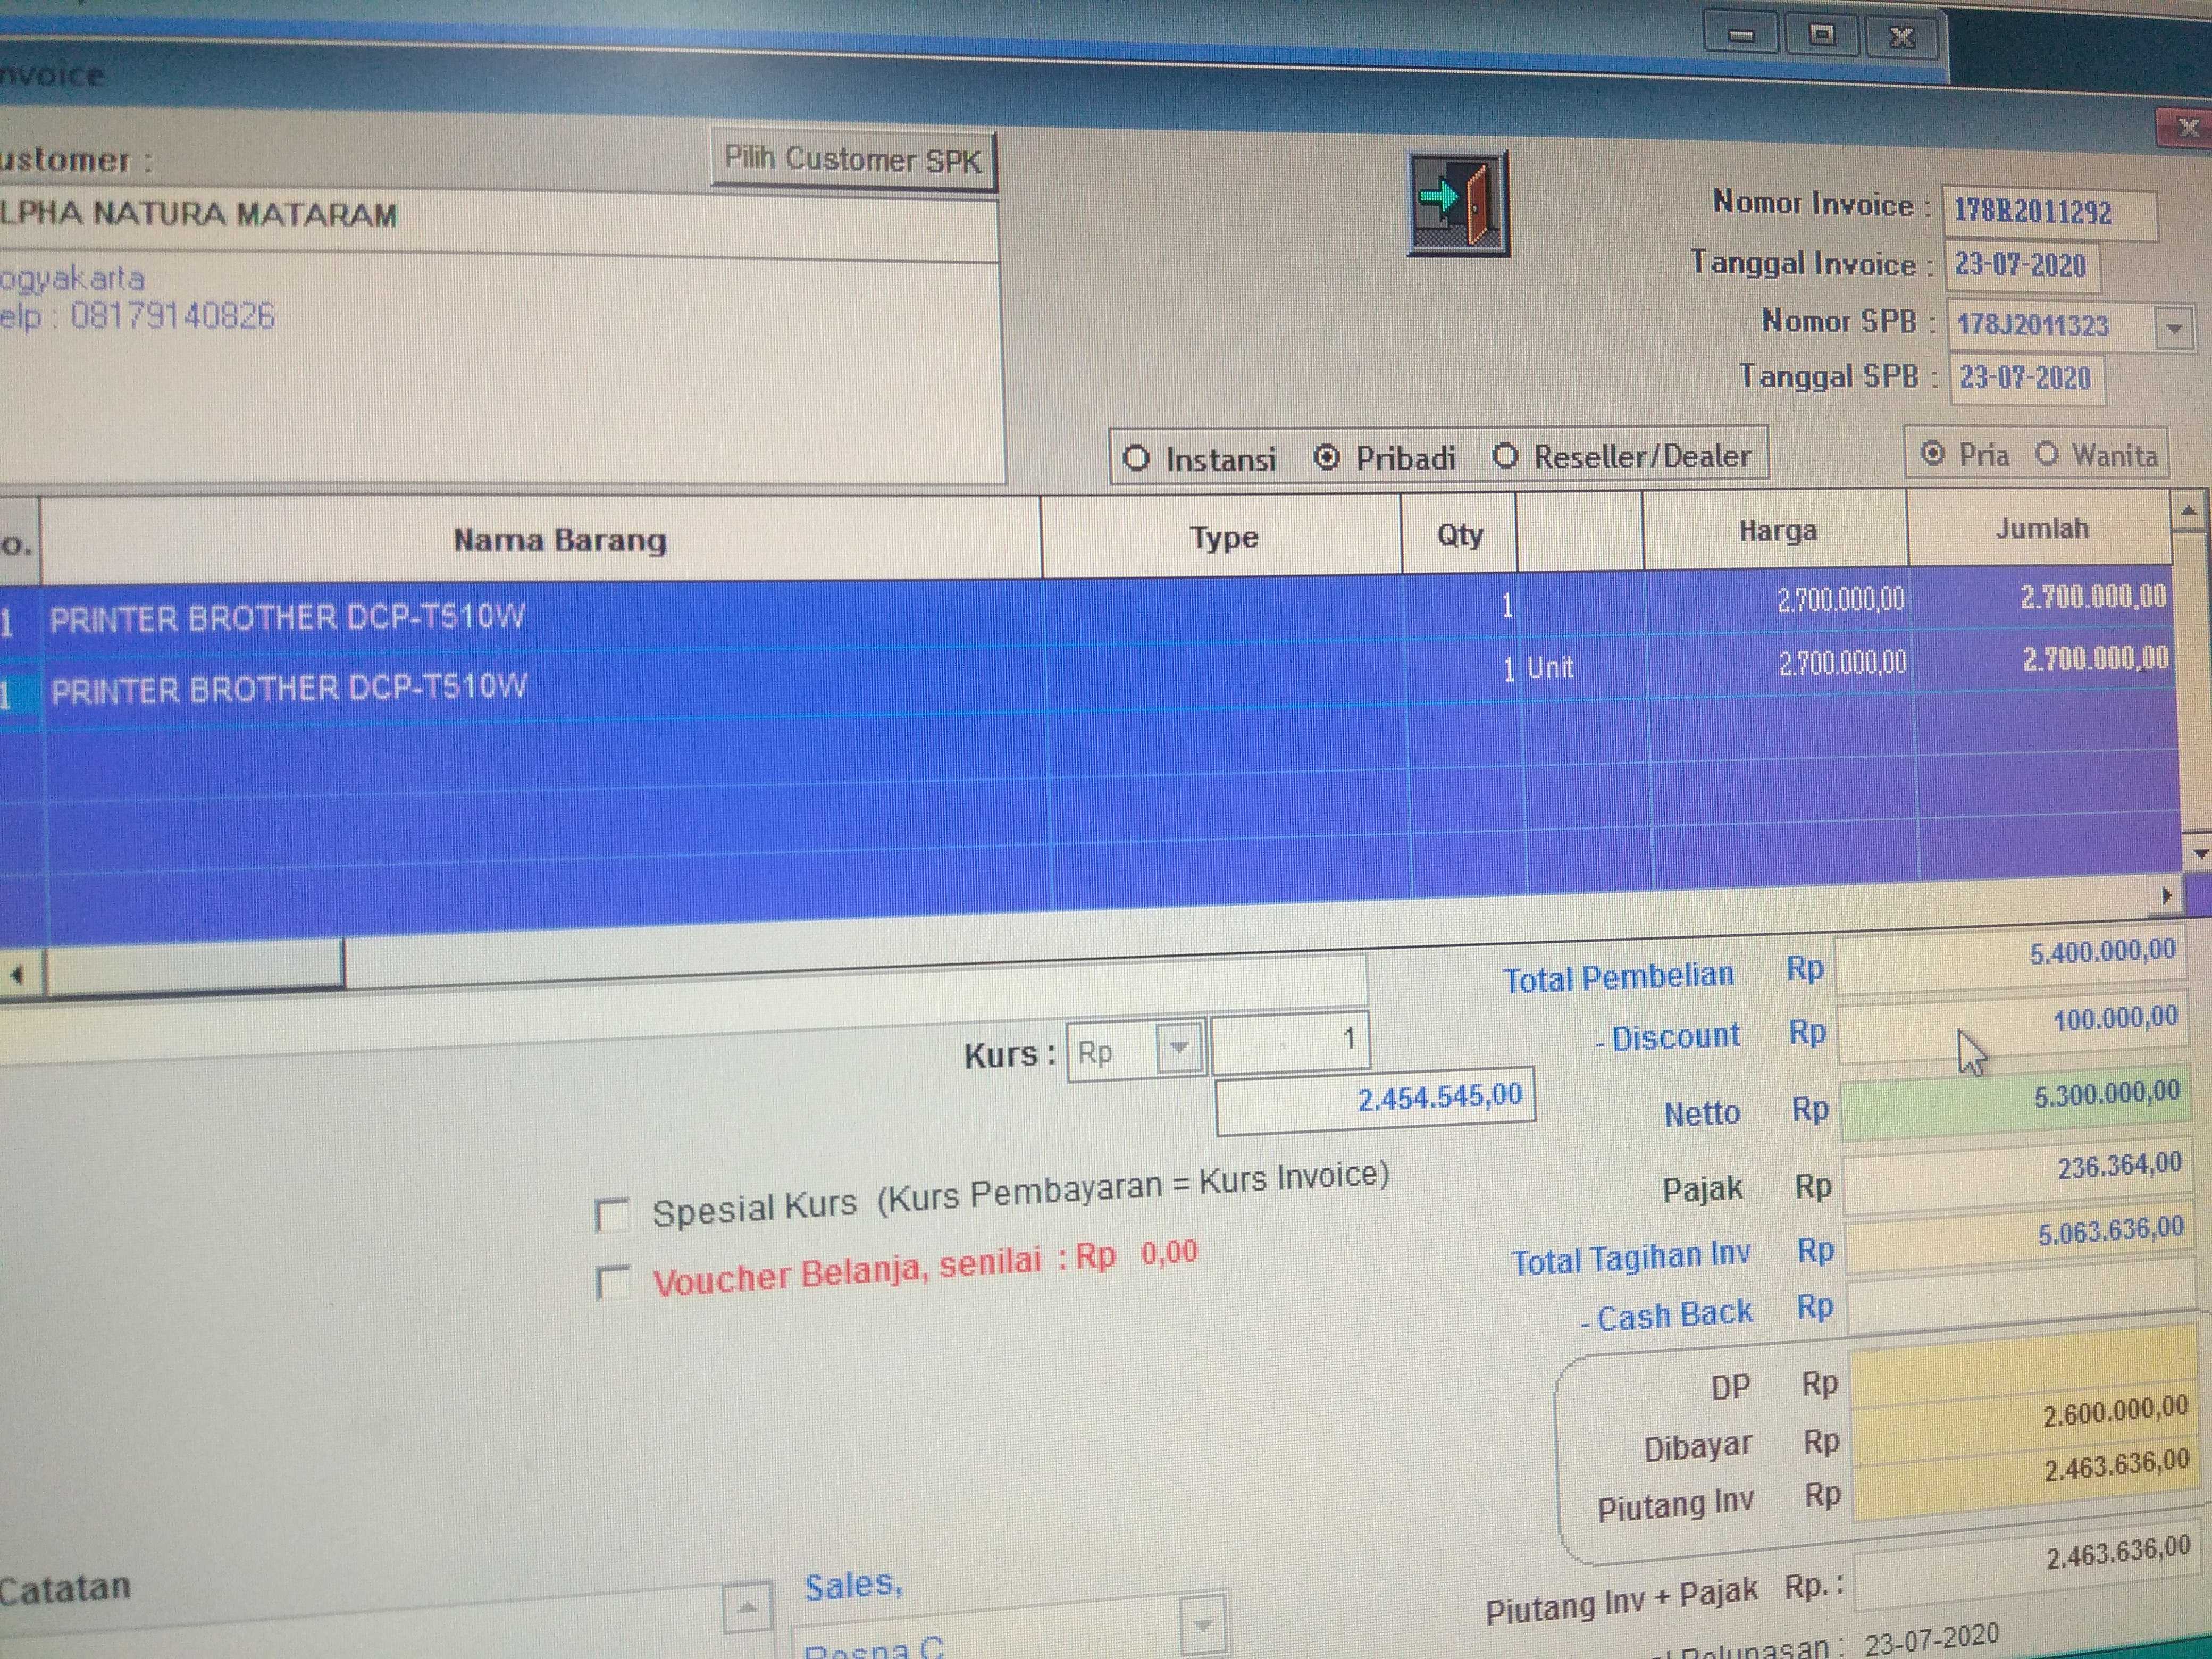Enable the Spesial Kurs checkbox
The height and width of the screenshot is (1659, 2212).
coord(611,1215)
